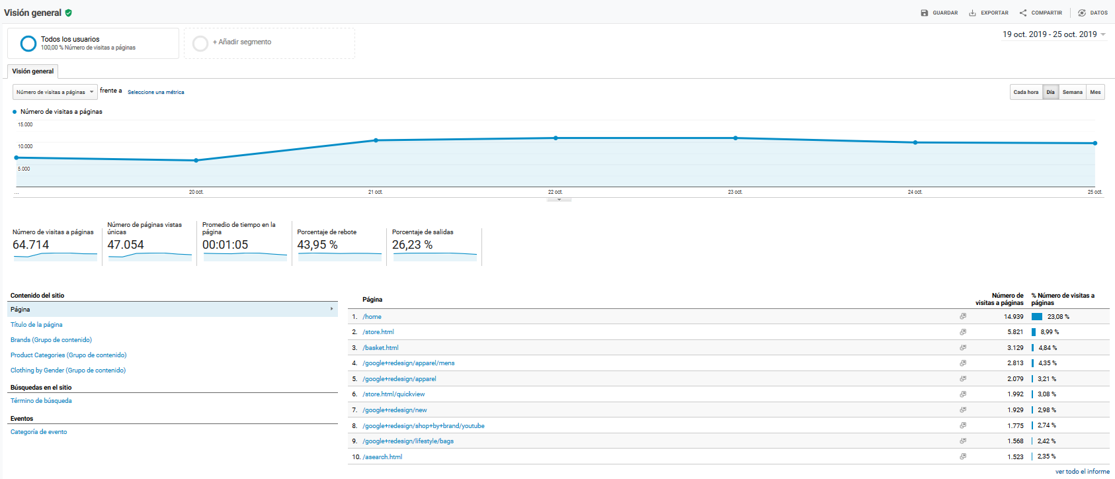The width and height of the screenshot is (1115, 479).
Task: Select Clothing by Gender content group
Action: [68, 370]
